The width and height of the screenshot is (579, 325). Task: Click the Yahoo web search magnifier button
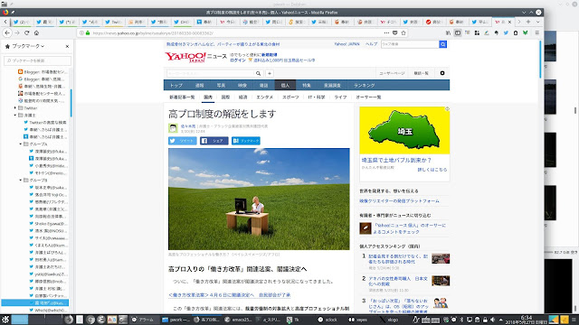tap(442, 44)
